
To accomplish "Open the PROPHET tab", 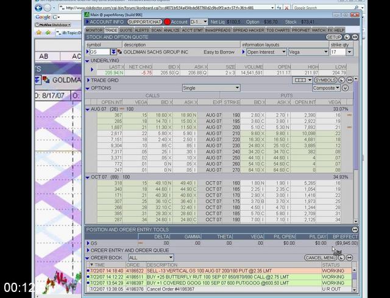I will click(x=300, y=30).
